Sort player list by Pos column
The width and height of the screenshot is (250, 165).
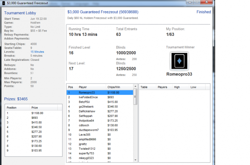pyautogui.click(x=72, y=87)
